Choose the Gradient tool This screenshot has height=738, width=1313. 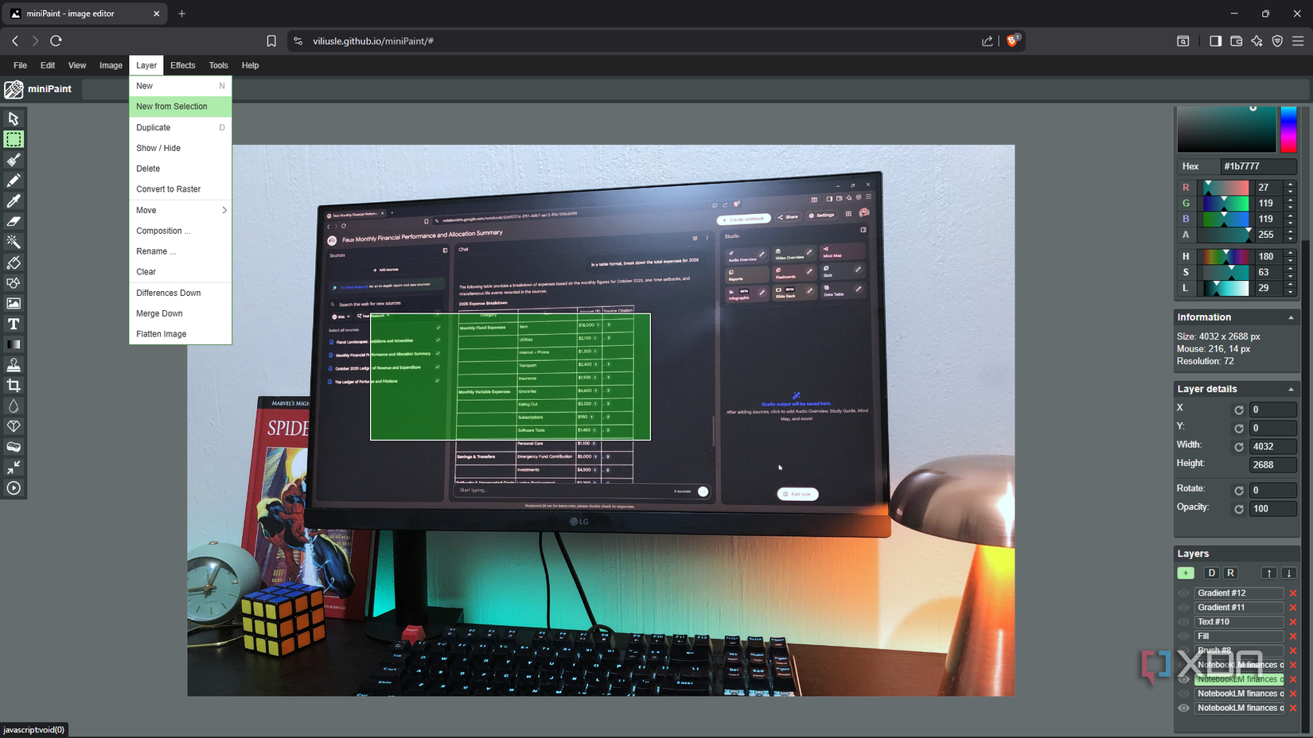coord(14,344)
